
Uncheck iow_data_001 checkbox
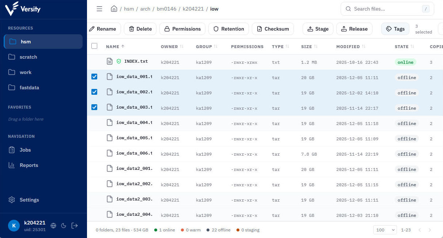(x=94, y=77)
